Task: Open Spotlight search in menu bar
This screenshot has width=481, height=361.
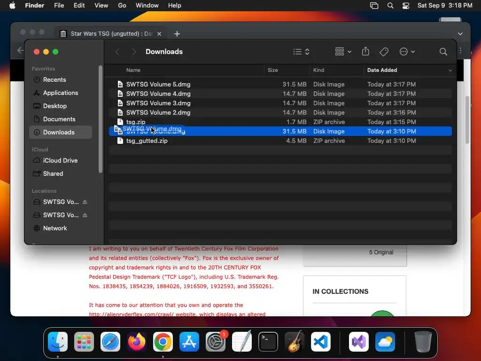Action: coord(390,6)
